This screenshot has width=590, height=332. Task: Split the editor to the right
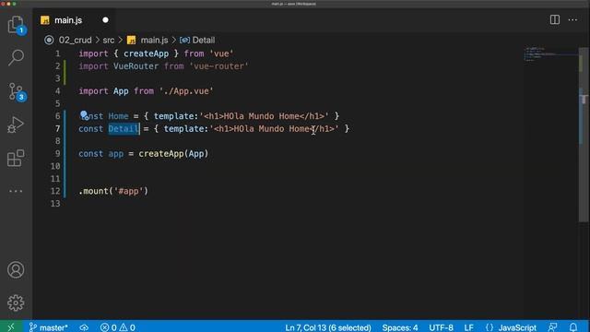[555, 19]
